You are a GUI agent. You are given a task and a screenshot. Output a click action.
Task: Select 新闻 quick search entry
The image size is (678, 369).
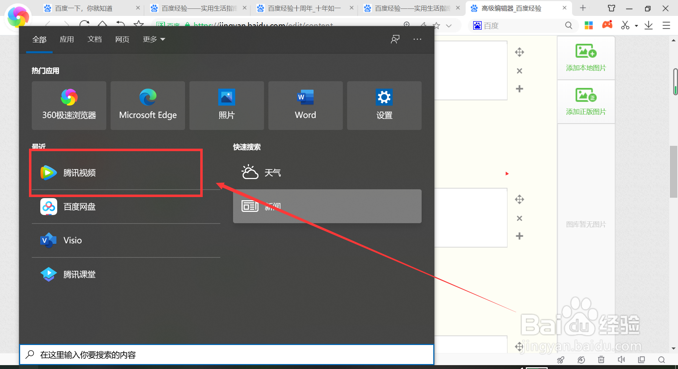tap(327, 206)
